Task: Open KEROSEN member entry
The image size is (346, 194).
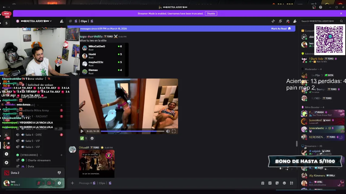Action: tap(323, 137)
